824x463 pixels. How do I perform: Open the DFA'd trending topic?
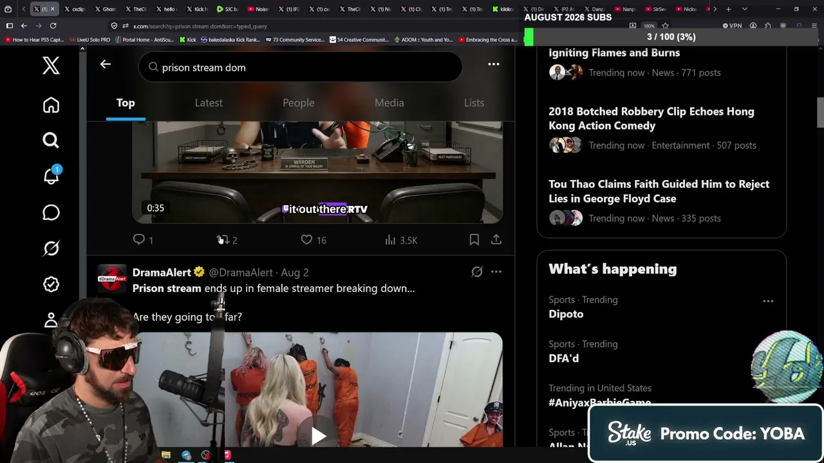[563, 358]
